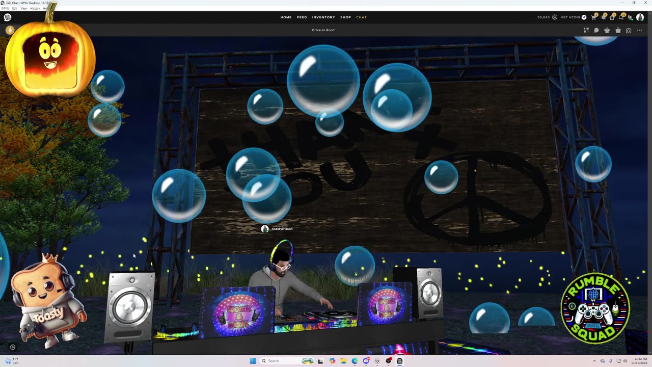
Task: Open the IMVU taskbar icon
Action: (399, 361)
